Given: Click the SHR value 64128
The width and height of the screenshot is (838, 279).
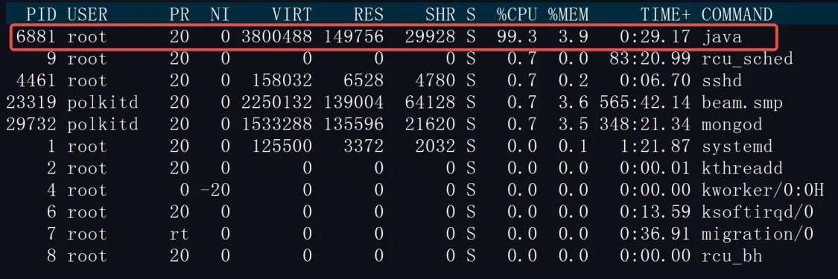Looking at the screenshot, I should tap(431, 103).
